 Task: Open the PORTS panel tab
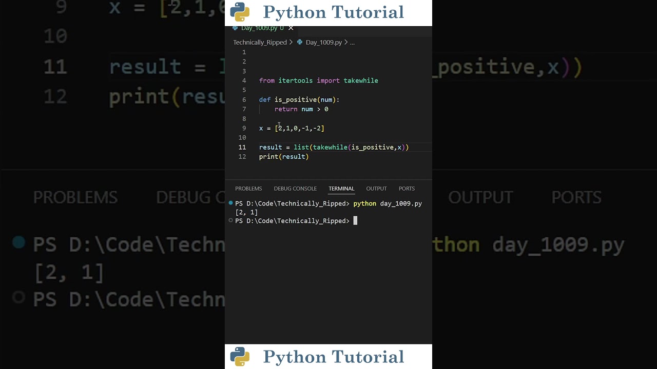point(407,189)
